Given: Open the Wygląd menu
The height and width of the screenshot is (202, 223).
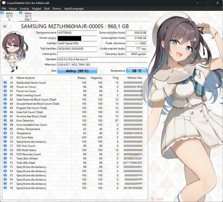Looking at the screenshot, I should point(37,8).
